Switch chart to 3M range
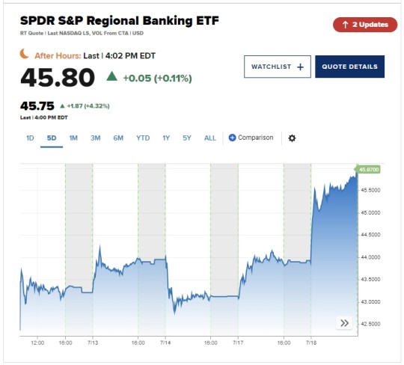Image resolution: width=404 pixels, height=365 pixels. 95,138
